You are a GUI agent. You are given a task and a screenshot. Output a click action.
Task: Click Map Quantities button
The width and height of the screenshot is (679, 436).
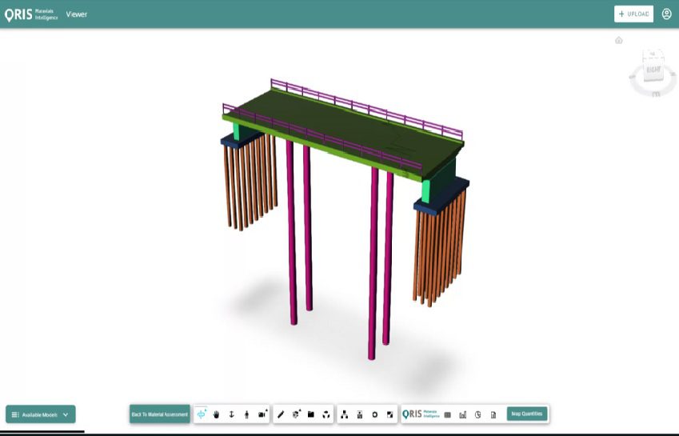point(527,414)
